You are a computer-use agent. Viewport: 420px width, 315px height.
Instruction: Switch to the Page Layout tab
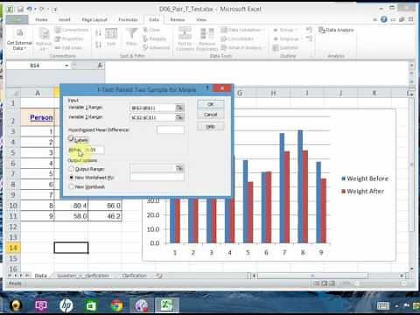94,19
